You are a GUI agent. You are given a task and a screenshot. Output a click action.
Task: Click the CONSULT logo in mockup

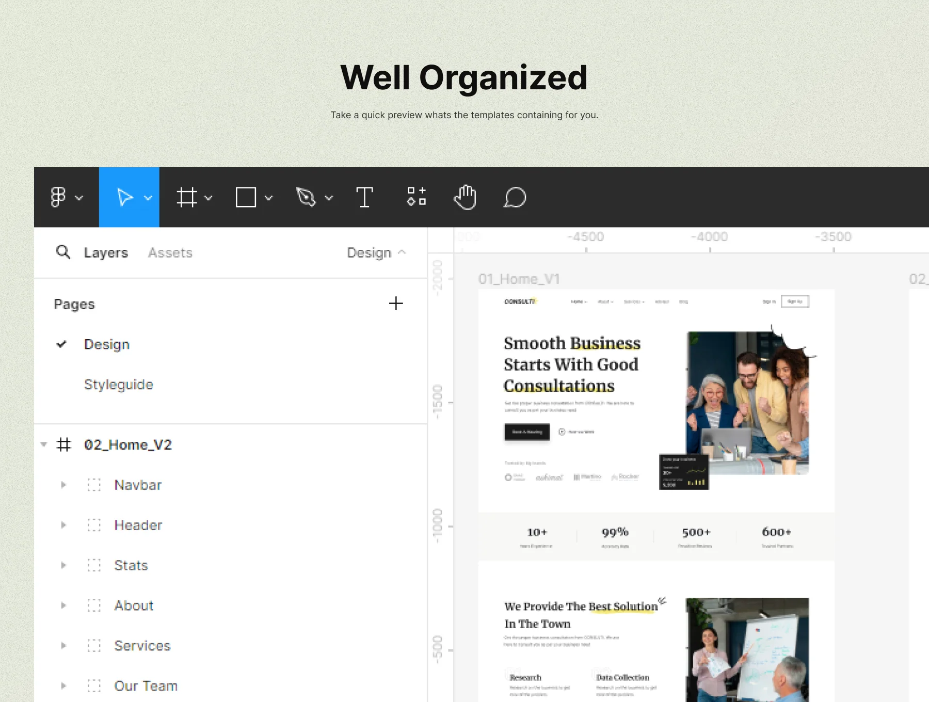click(520, 301)
